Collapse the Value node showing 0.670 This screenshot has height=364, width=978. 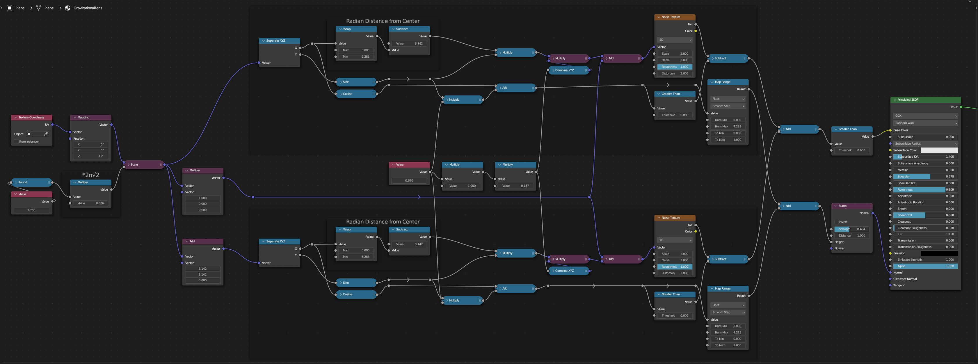393,165
